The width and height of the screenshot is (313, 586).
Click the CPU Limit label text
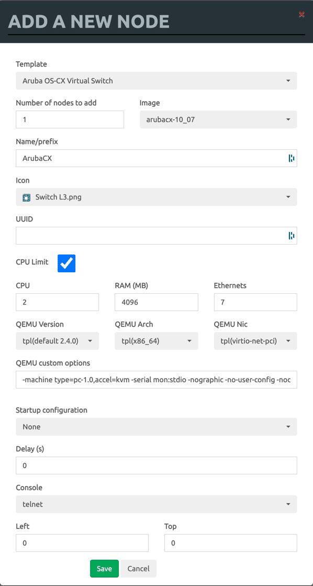[32, 262]
